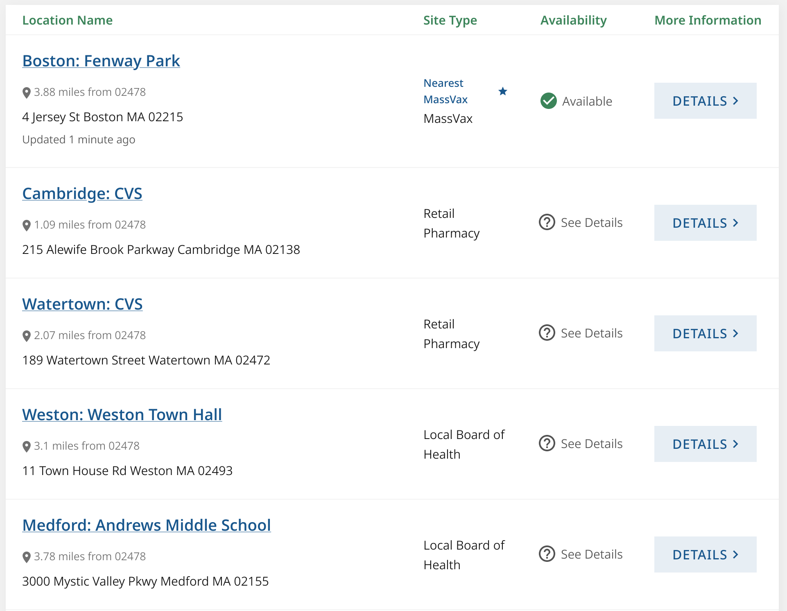
Task: Click the map pin icon for Fenway Park
Action: tap(27, 93)
